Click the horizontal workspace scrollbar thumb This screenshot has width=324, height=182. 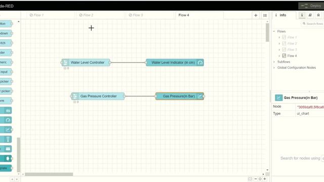coord(49,174)
